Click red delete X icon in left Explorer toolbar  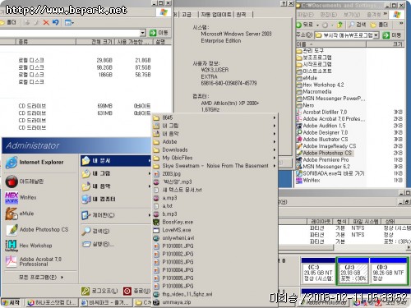[x=46, y=22]
